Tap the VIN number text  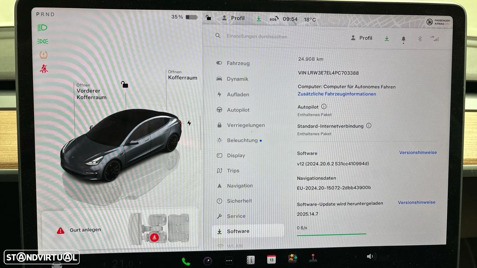[x=328, y=73]
